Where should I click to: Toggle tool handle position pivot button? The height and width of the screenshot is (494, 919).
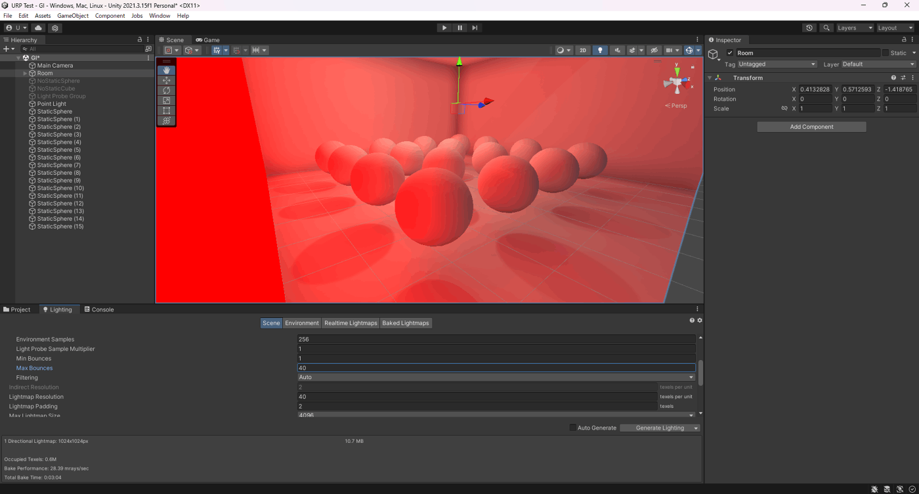pyautogui.click(x=172, y=50)
